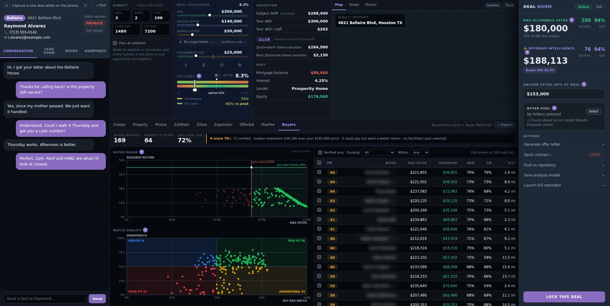Click the target icon in Deal Calculator
610x306 pixels.
tap(222, 65)
